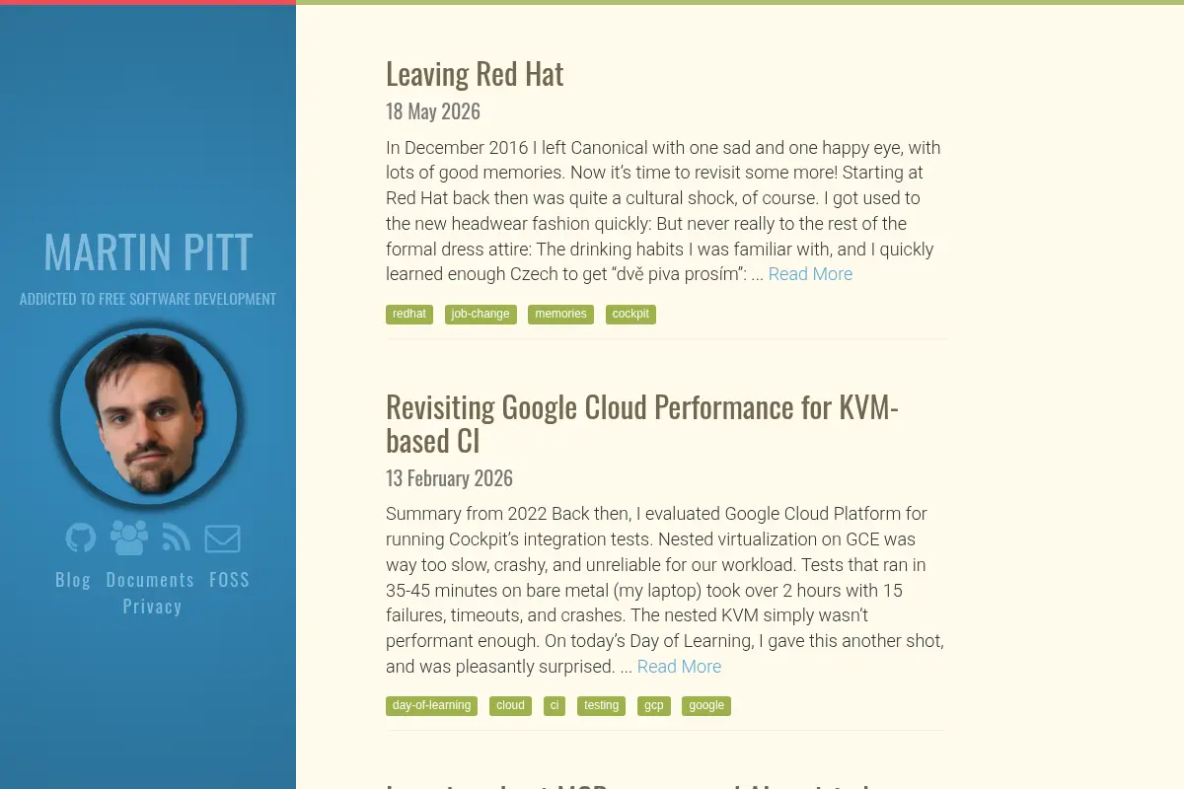Image resolution: width=1184 pixels, height=789 pixels.
Task: Open the Blog menu item
Action: tap(73, 580)
